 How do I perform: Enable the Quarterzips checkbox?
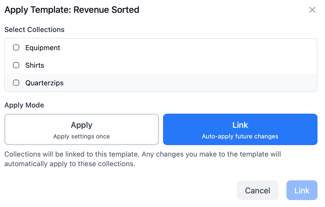16,83
